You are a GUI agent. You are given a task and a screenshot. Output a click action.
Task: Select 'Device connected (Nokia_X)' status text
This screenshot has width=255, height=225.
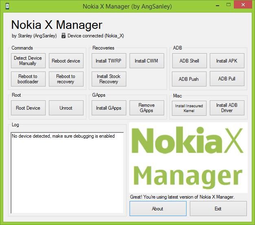coord(96,36)
